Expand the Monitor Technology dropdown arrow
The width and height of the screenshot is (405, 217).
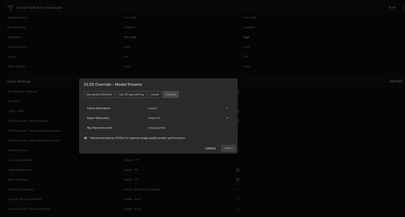(x=238, y=189)
